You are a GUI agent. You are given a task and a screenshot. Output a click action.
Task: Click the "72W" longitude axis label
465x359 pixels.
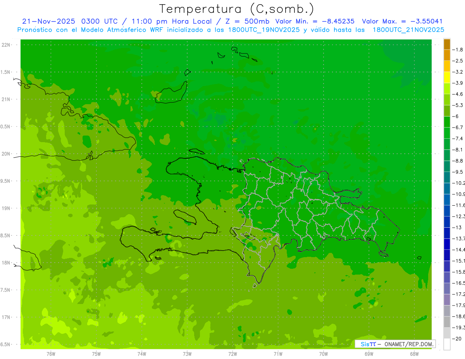tap(232, 354)
